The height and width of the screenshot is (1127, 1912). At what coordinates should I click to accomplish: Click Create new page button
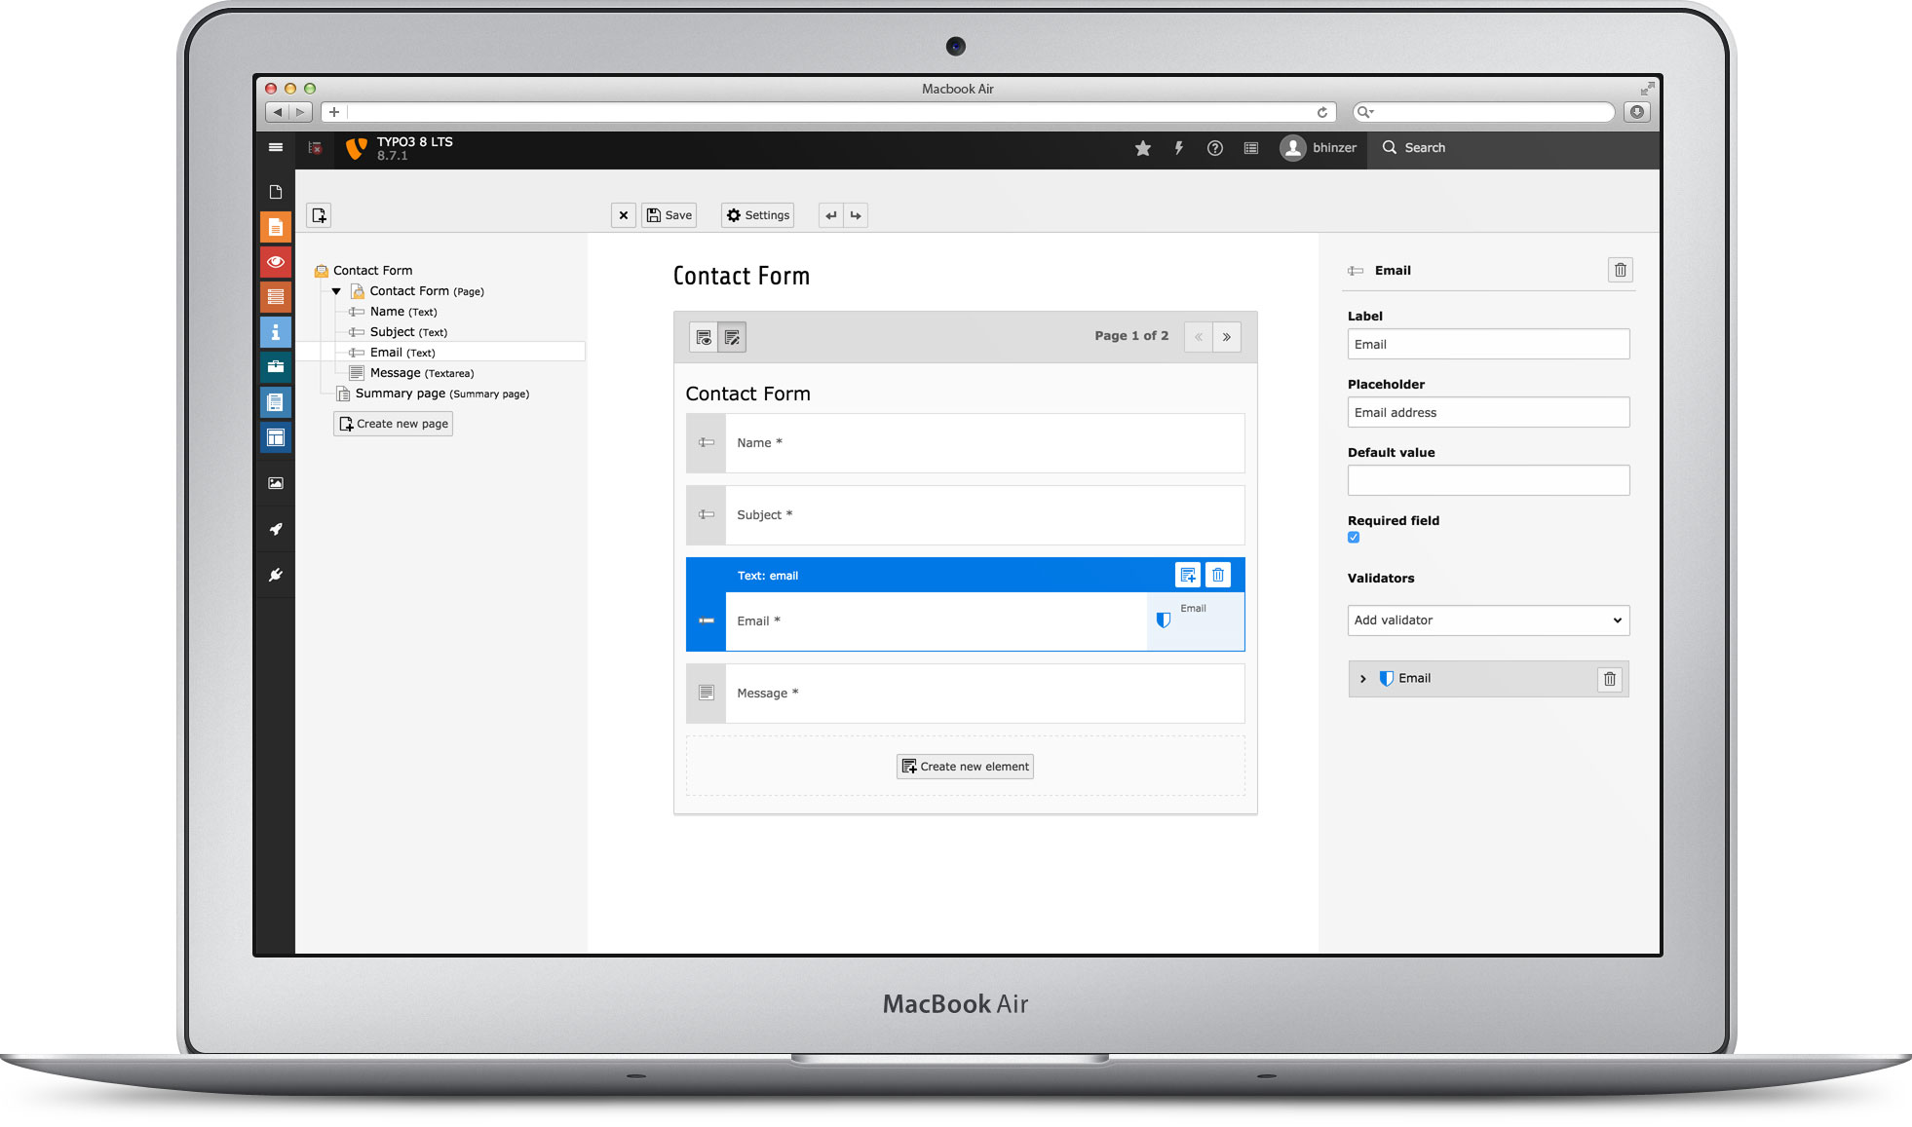pyautogui.click(x=393, y=423)
